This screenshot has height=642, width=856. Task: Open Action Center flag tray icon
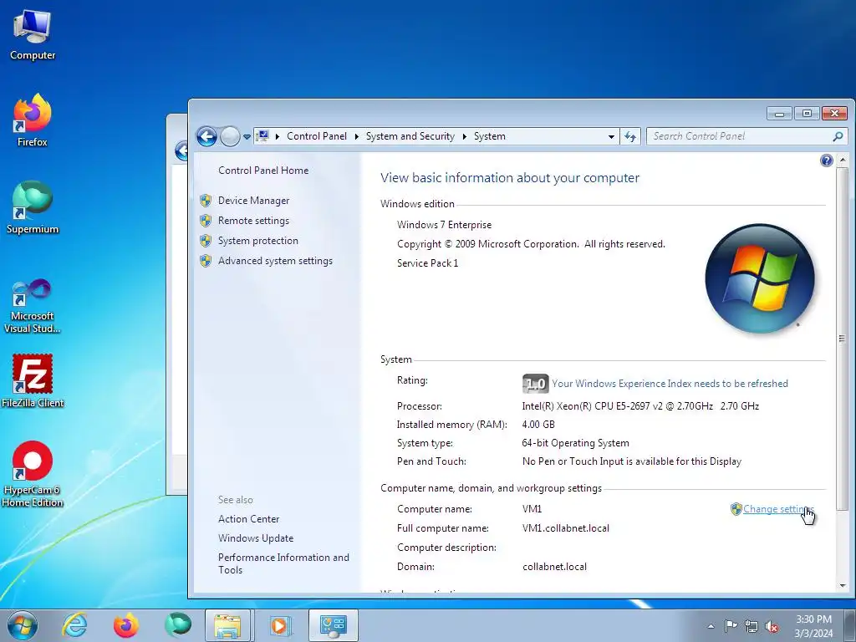pos(731,626)
